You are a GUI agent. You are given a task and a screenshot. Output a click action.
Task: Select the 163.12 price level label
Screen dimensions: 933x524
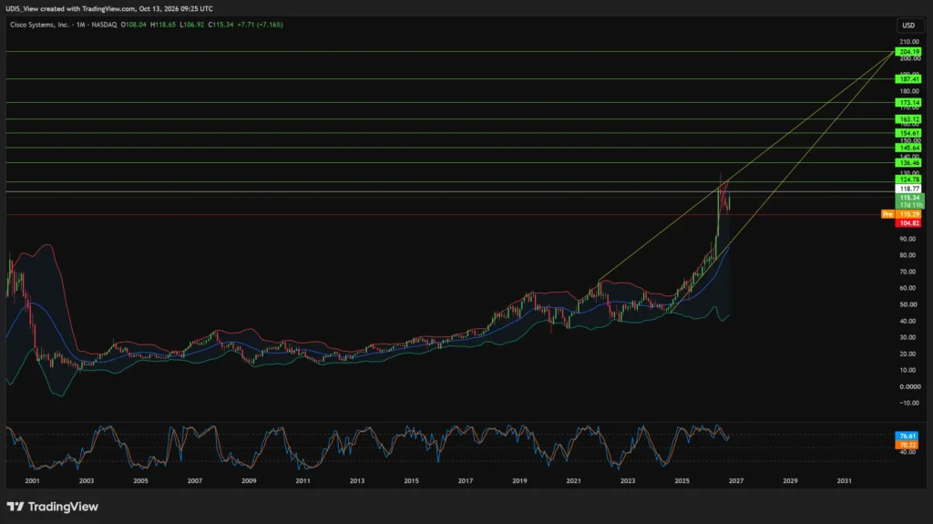pyautogui.click(x=908, y=119)
